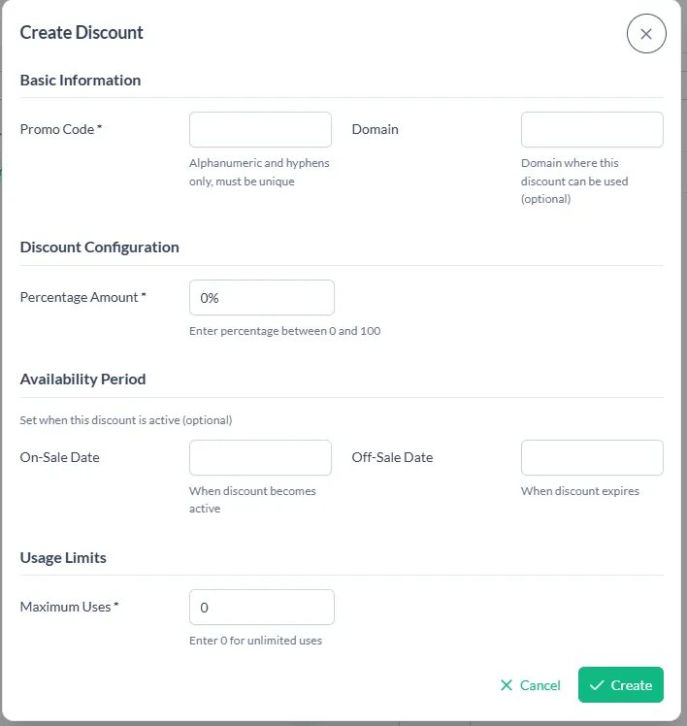Select the Percentage Amount field
This screenshot has width=687, height=726.
(x=262, y=298)
